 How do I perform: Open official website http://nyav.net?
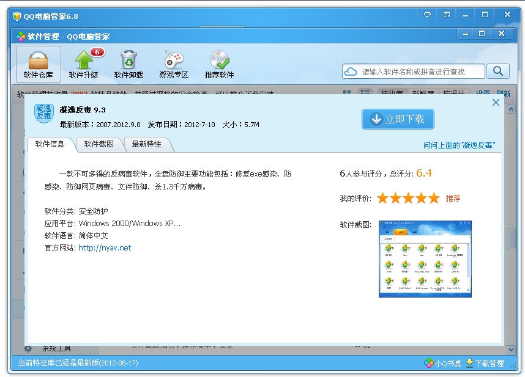tap(105, 247)
